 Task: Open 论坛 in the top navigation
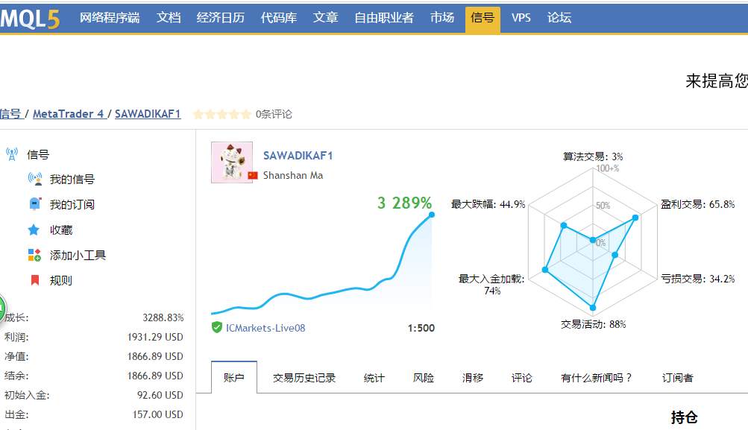559,18
